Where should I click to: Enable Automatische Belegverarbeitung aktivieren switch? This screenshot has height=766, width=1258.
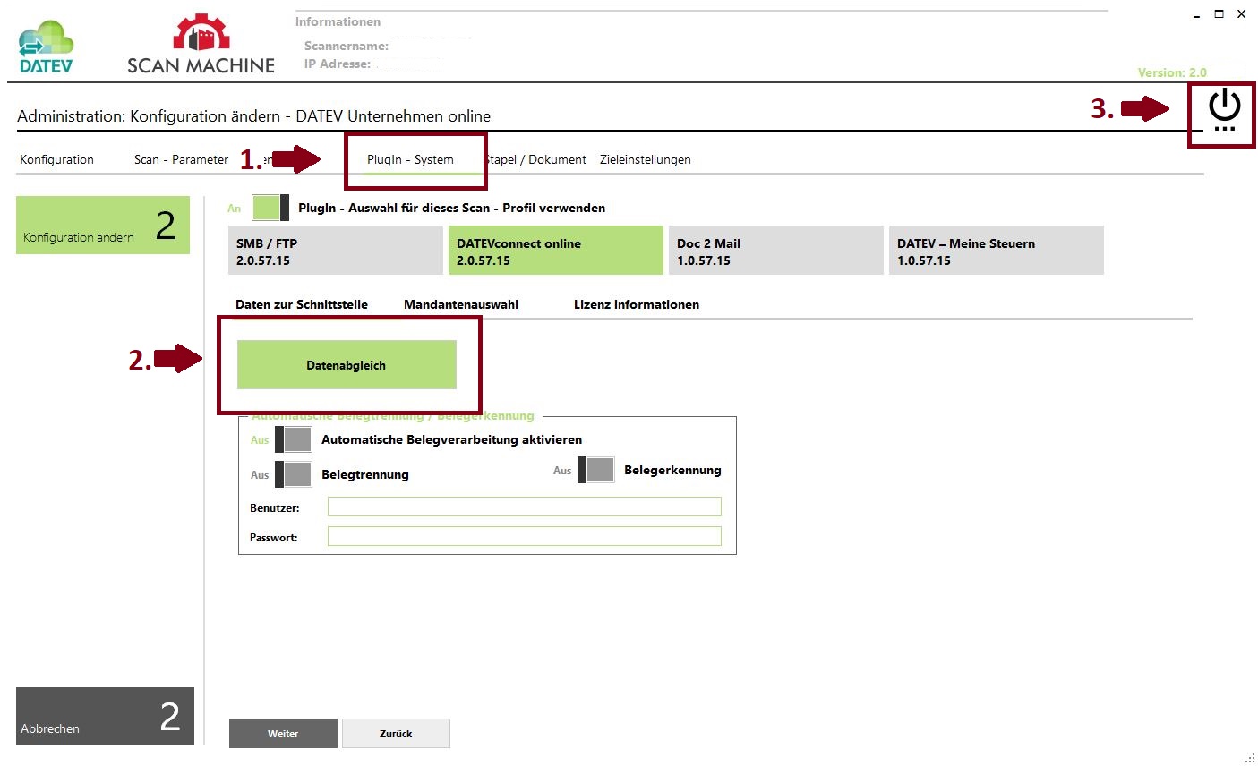(294, 439)
